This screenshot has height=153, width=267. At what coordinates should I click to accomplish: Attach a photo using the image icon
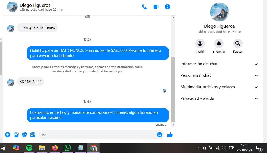tap(16, 135)
